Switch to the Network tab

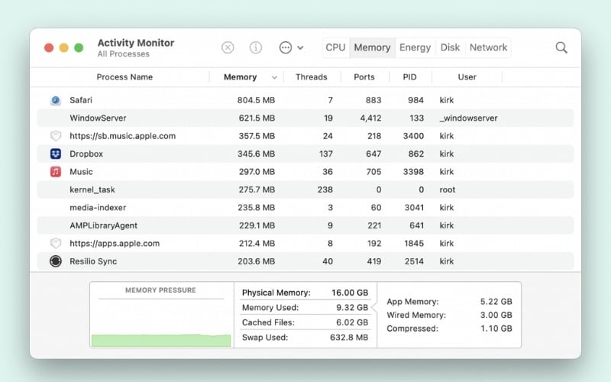(x=488, y=47)
